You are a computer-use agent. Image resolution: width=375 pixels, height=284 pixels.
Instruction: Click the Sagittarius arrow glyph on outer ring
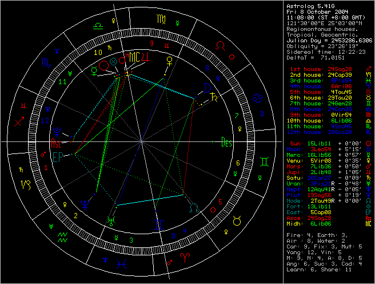pos(20,121)
